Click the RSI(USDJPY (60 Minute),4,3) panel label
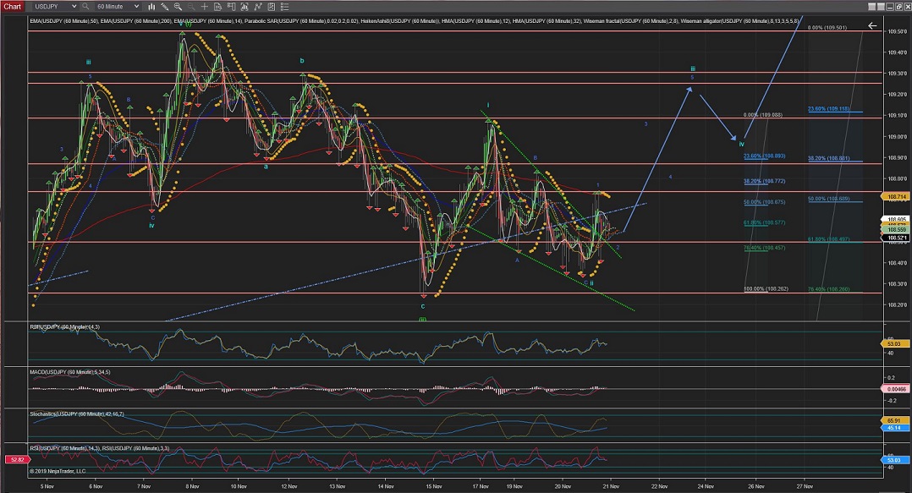 (x=64, y=327)
